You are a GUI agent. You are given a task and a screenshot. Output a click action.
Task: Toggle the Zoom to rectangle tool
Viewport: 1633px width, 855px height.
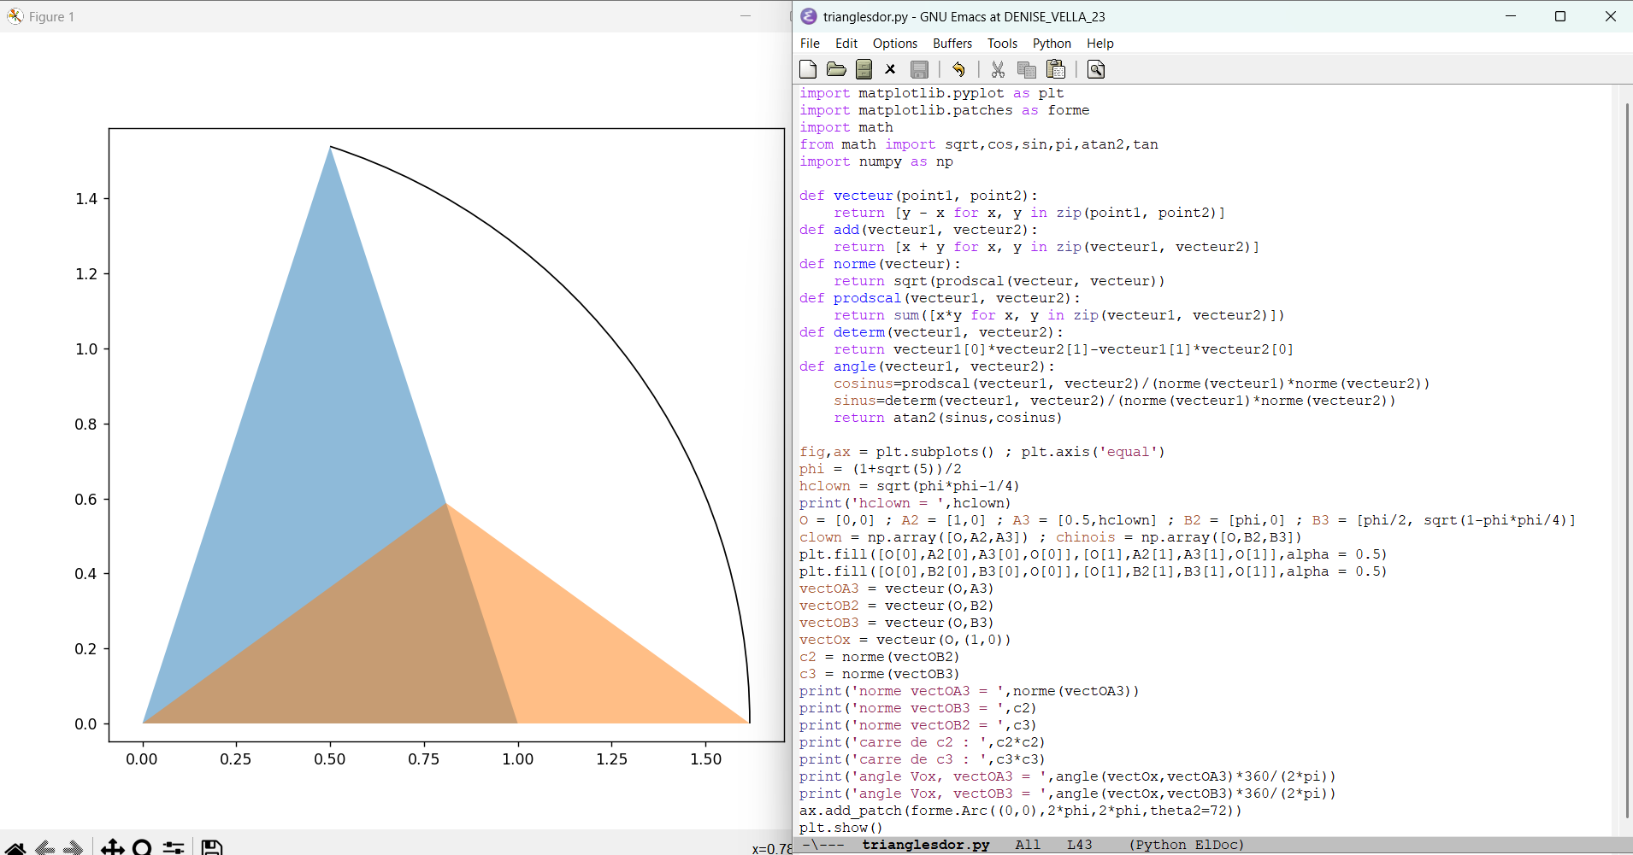click(x=142, y=847)
